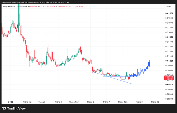
Task: Click the 2026 time axis label
Action: pos(11,102)
